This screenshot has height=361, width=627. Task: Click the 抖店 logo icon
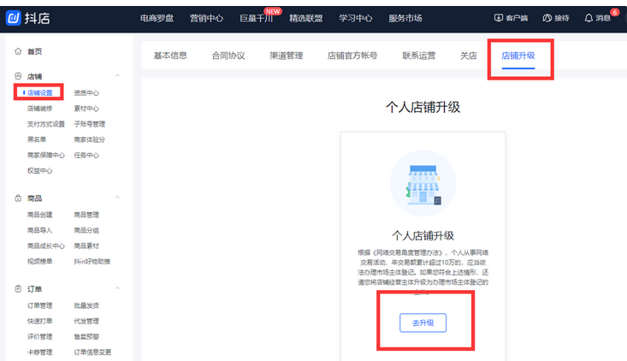[13, 18]
